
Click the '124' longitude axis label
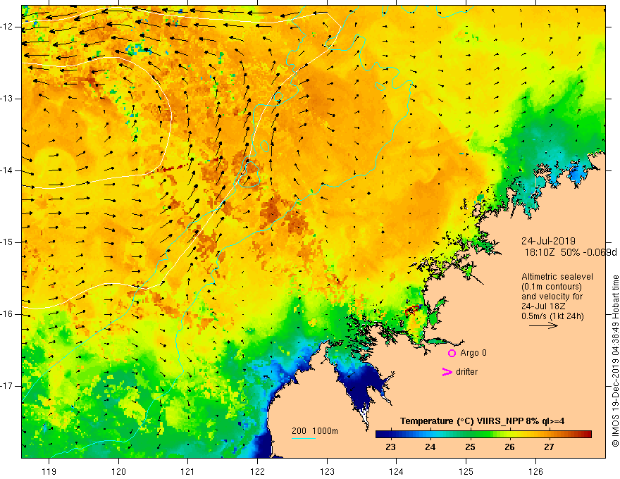[x=397, y=471]
